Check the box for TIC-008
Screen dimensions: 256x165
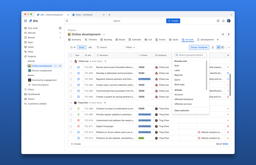point(71,109)
